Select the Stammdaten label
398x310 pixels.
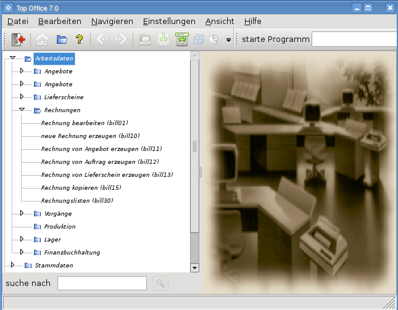[54, 266]
